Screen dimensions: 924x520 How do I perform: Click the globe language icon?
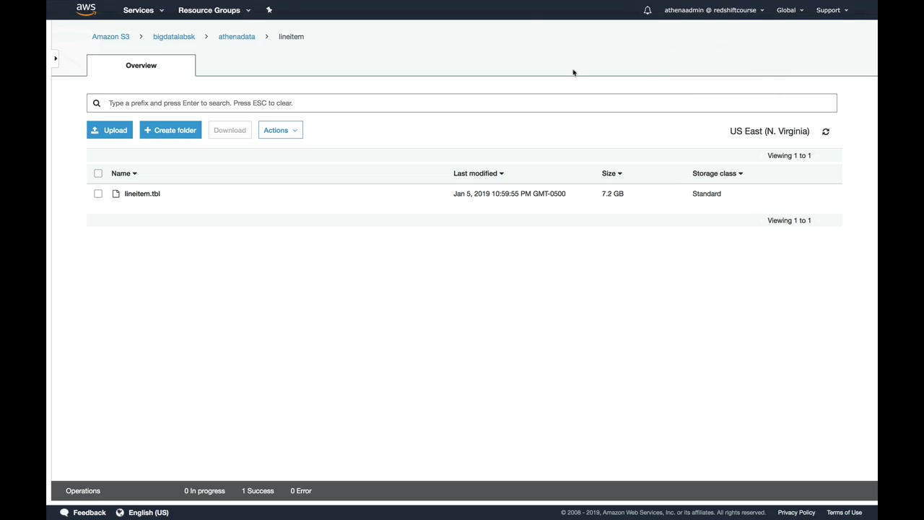pos(121,513)
